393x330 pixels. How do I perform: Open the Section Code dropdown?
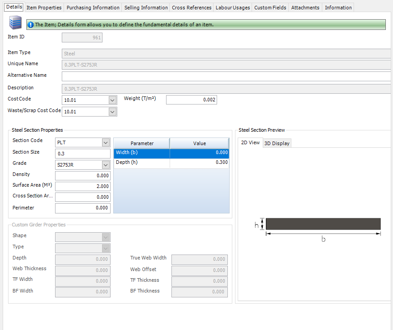106,142
